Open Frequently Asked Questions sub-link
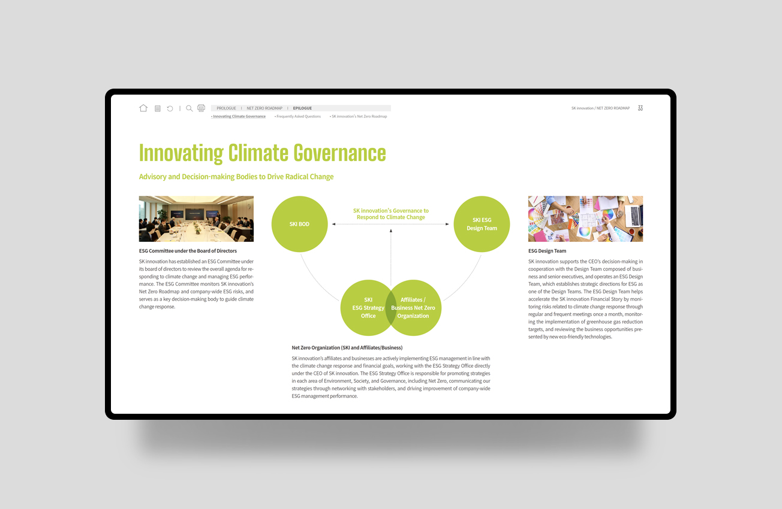Image resolution: width=782 pixels, height=509 pixels. click(x=297, y=116)
